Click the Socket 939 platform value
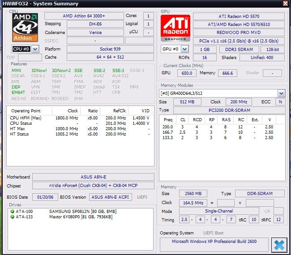This screenshot has width=291, height=255. pos(110,49)
